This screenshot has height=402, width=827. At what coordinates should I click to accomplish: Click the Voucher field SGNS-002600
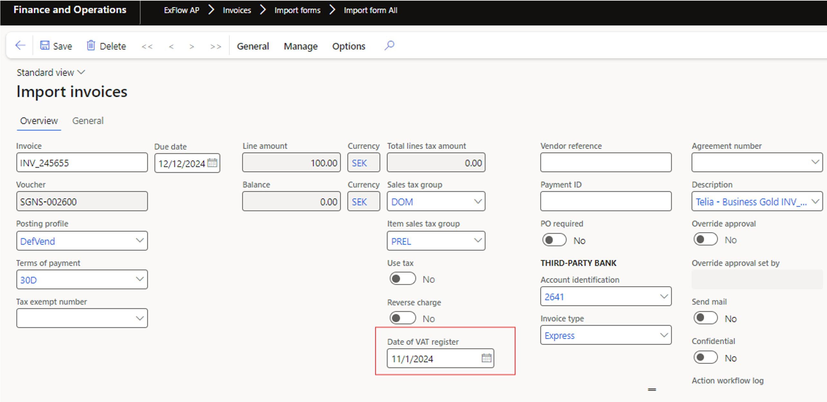click(x=82, y=201)
